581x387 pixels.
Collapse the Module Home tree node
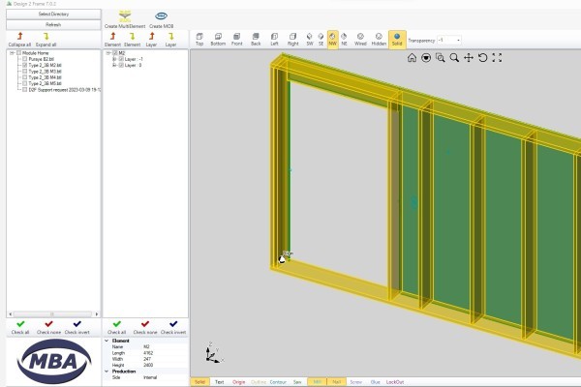tap(12, 53)
